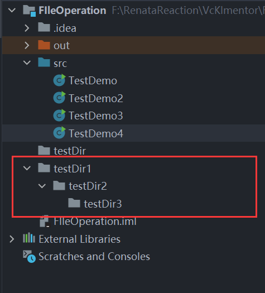Click the Scratches and Consoles icon

pos(29,257)
